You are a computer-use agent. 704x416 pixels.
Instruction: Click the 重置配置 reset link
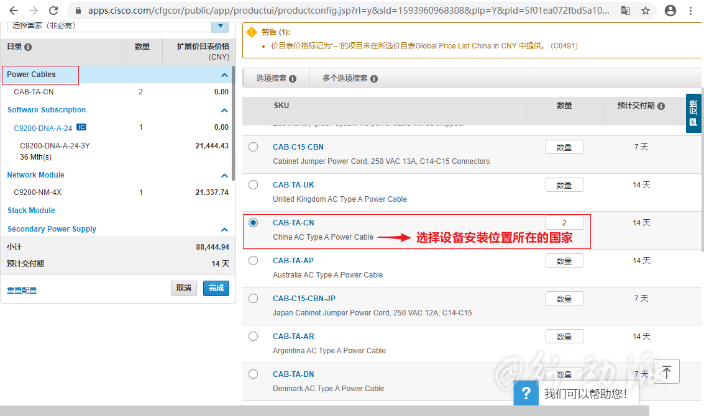pos(22,291)
